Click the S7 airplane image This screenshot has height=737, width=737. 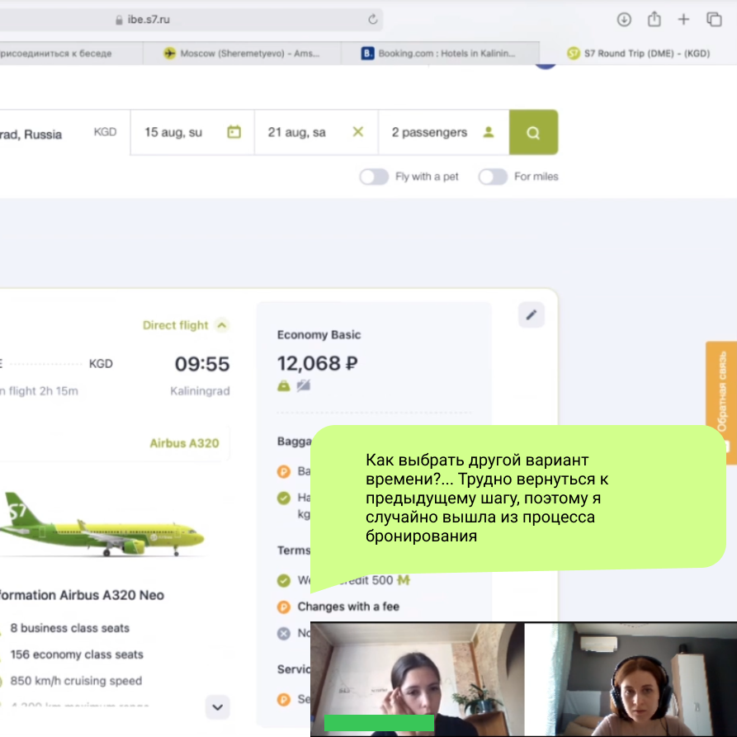[102, 526]
